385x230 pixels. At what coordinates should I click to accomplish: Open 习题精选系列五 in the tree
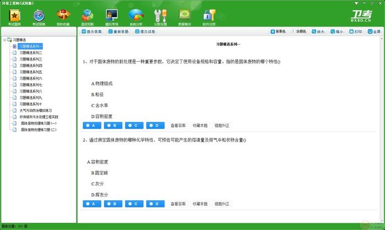31,72
